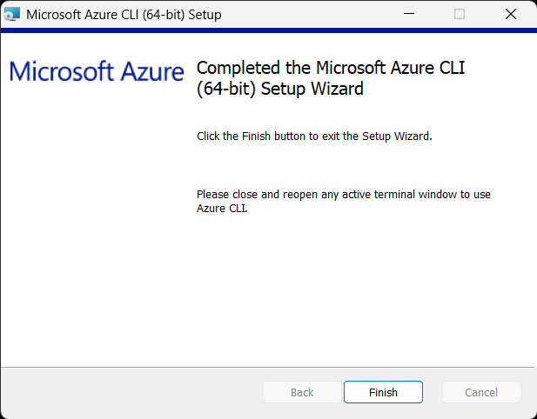Click the "(64-bit) Setup Wizard" heading line

[279, 89]
